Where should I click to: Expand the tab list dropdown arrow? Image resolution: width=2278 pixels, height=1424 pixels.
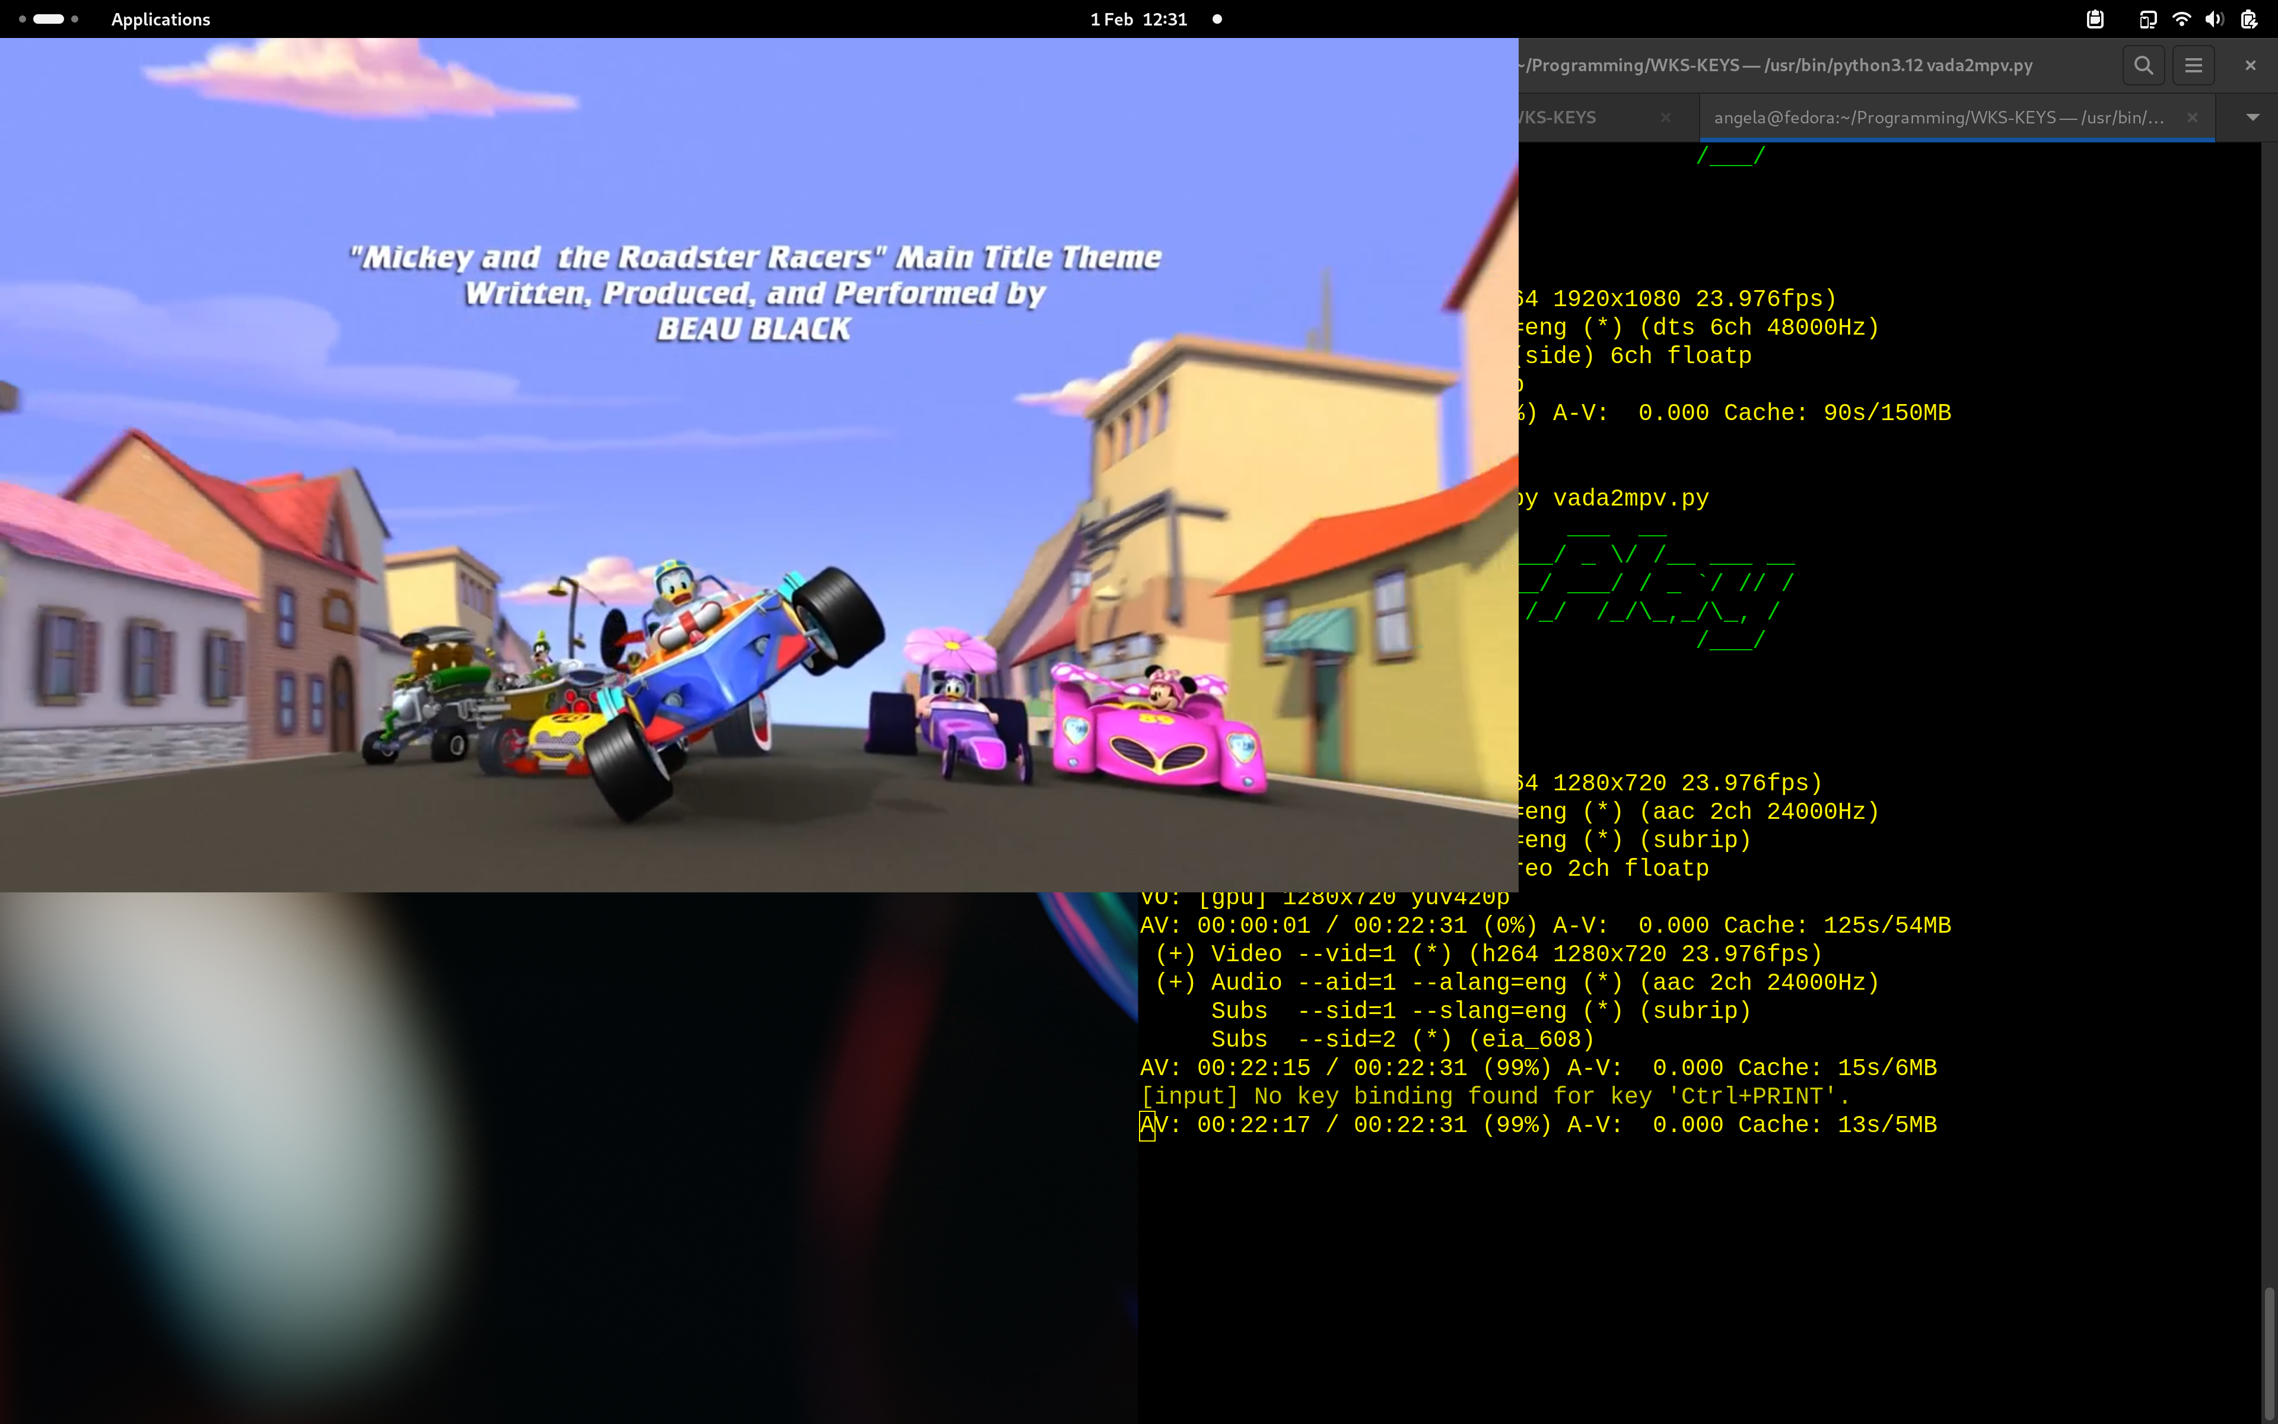pos(2252,117)
